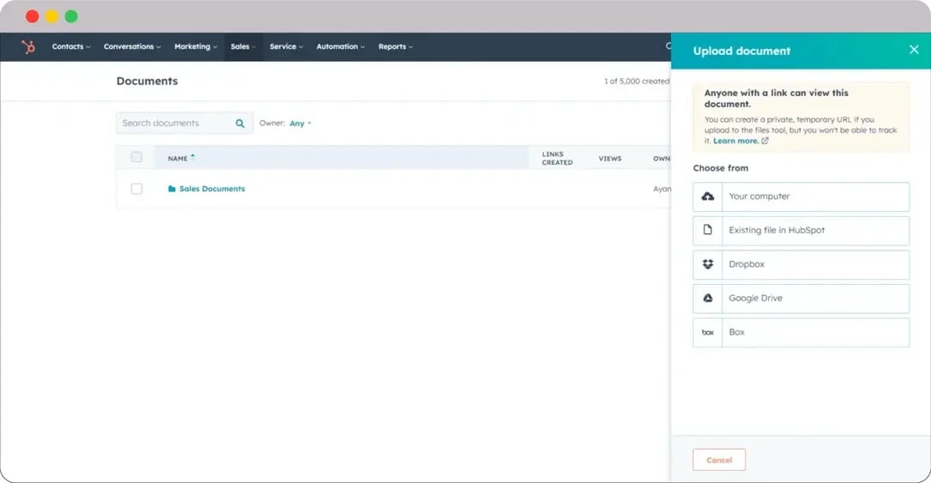Open the Sales Documents folder link

coord(212,189)
